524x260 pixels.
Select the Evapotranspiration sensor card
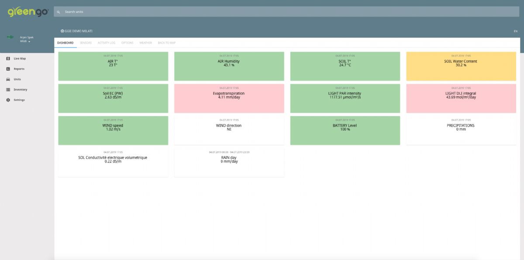pyautogui.click(x=229, y=98)
